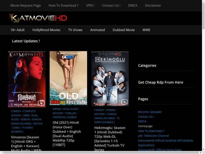Click UNOFFICIAL DUBBED tag
Image resolution: width=205 pixels, height=154 pixels.
pos(65,117)
